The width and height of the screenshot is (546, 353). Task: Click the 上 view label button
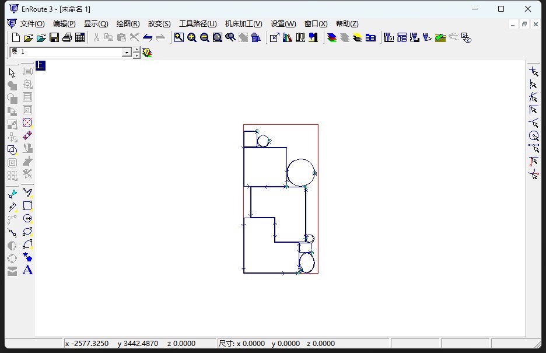40,65
